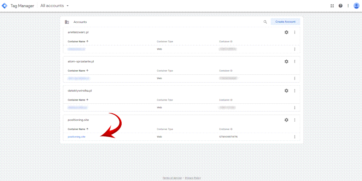The height and width of the screenshot is (181, 362).
Task: Open the Terms of Service link
Action: (x=172, y=178)
